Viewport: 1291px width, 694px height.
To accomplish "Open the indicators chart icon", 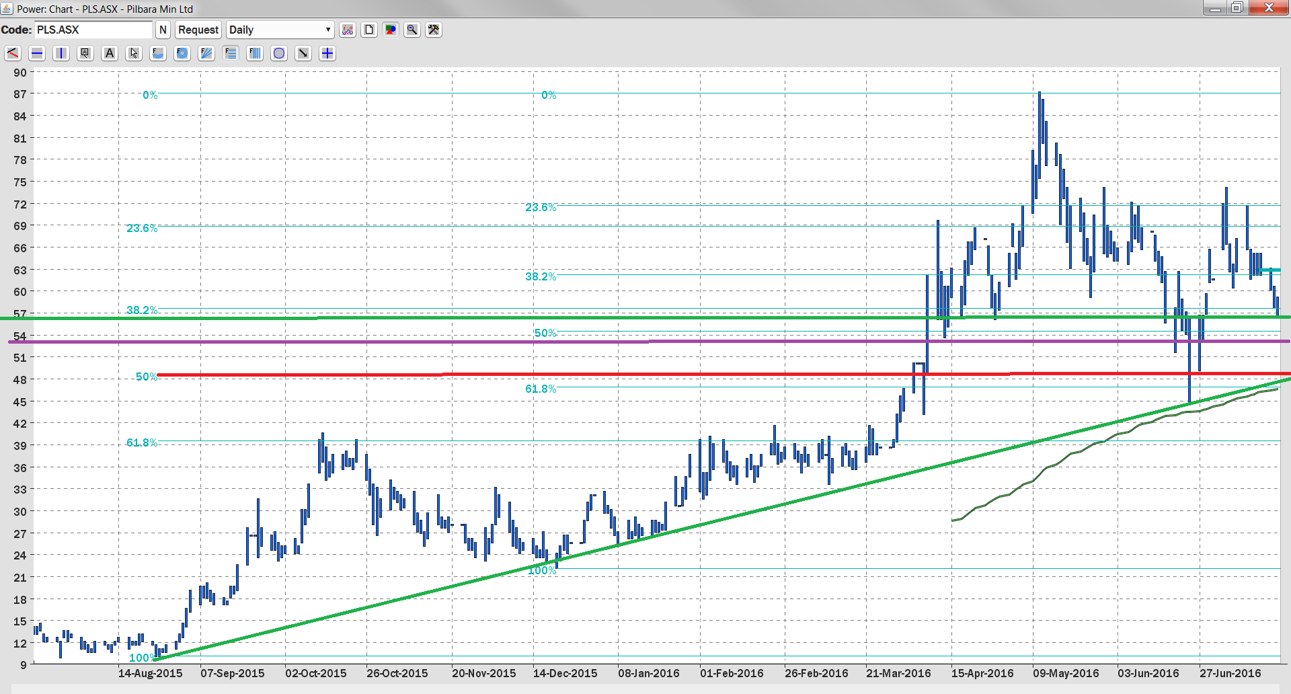I will click(x=348, y=30).
